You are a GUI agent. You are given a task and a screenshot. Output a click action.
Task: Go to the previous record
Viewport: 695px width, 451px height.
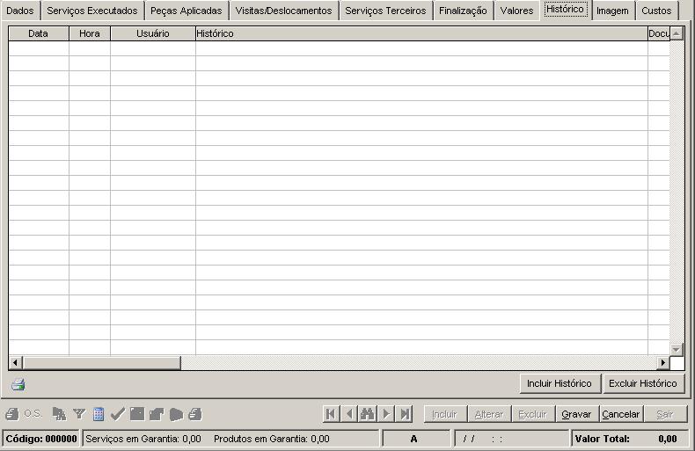(349, 414)
